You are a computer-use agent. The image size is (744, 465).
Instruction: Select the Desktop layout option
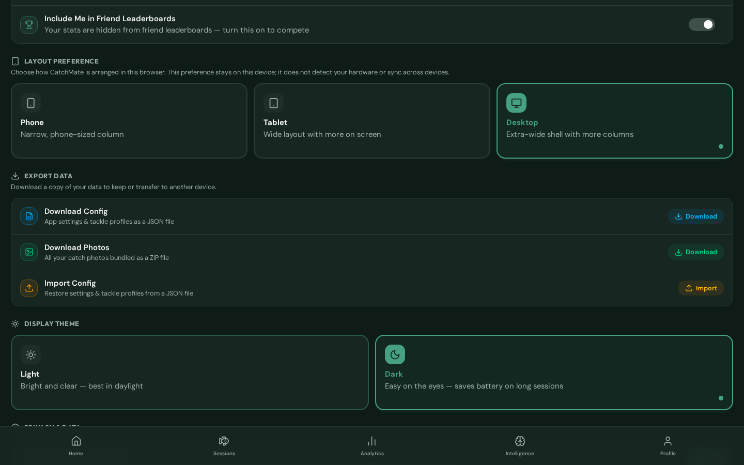pos(615,121)
